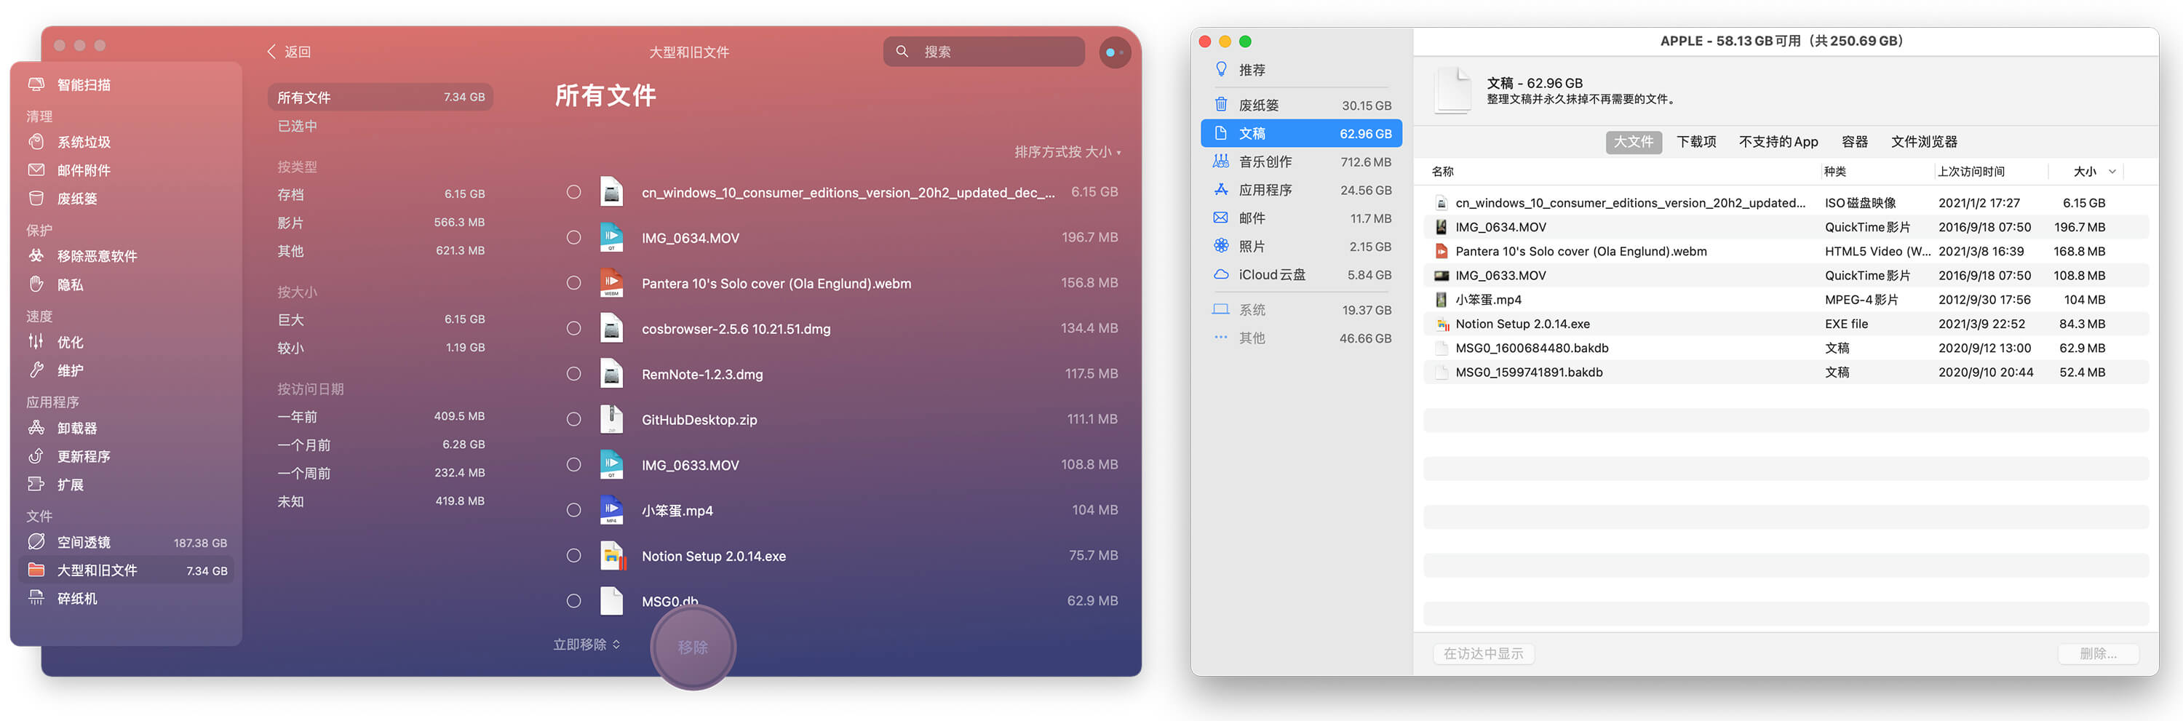This screenshot has width=2183, height=721.
Task: Select MSG0_1600684480.bakdb row in Storage window
Action: tap(1786, 347)
